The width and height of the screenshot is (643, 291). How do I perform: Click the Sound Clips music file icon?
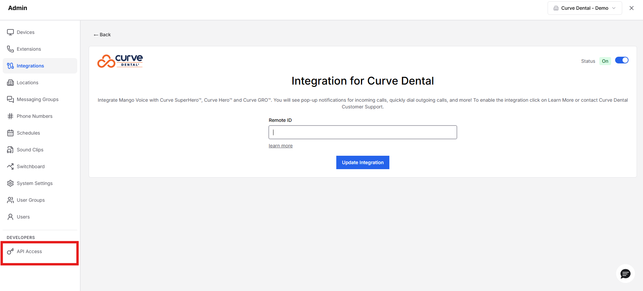pos(10,150)
